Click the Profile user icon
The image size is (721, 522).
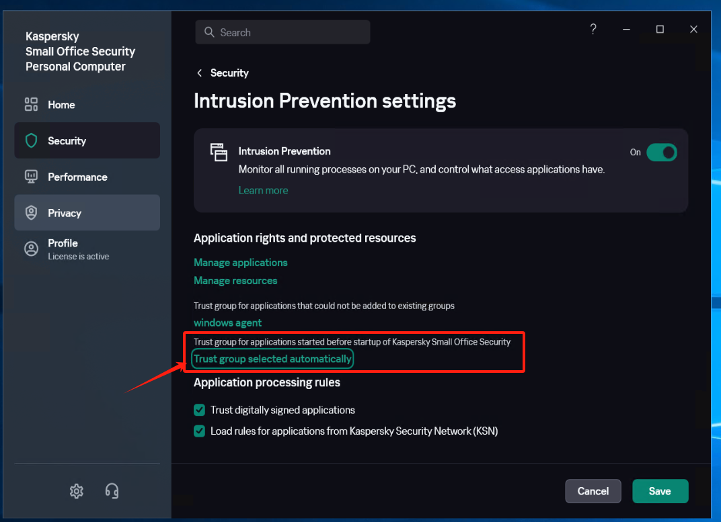point(32,249)
